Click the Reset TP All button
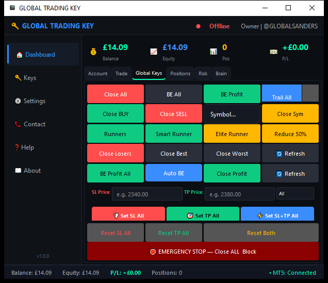328x283 pixels. [174, 232]
